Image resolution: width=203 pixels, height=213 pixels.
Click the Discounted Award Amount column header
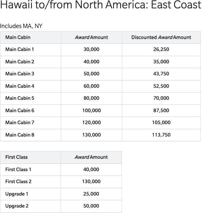(161, 38)
